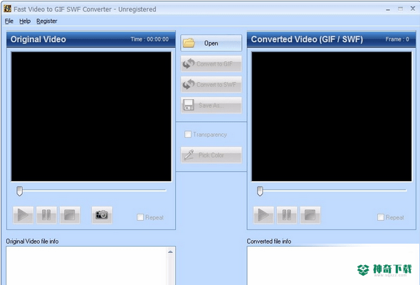The width and height of the screenshot is (420, 285).
Task: Click the Original Video file info label
Action: click(x=32, y=242)
